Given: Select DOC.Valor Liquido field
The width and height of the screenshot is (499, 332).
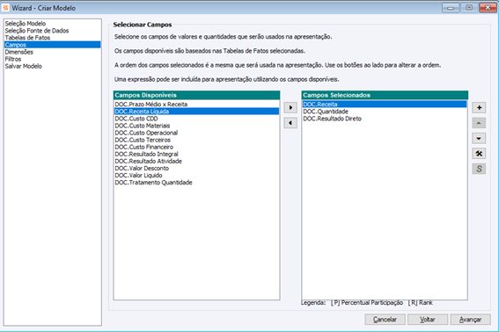Looking at the screenshot, I should 196,176.
